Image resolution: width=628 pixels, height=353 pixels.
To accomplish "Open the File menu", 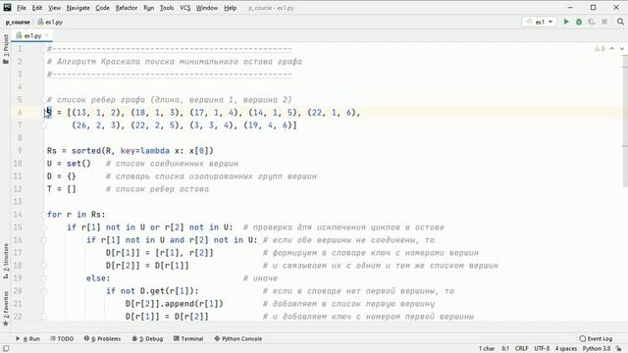I will 22,8.
